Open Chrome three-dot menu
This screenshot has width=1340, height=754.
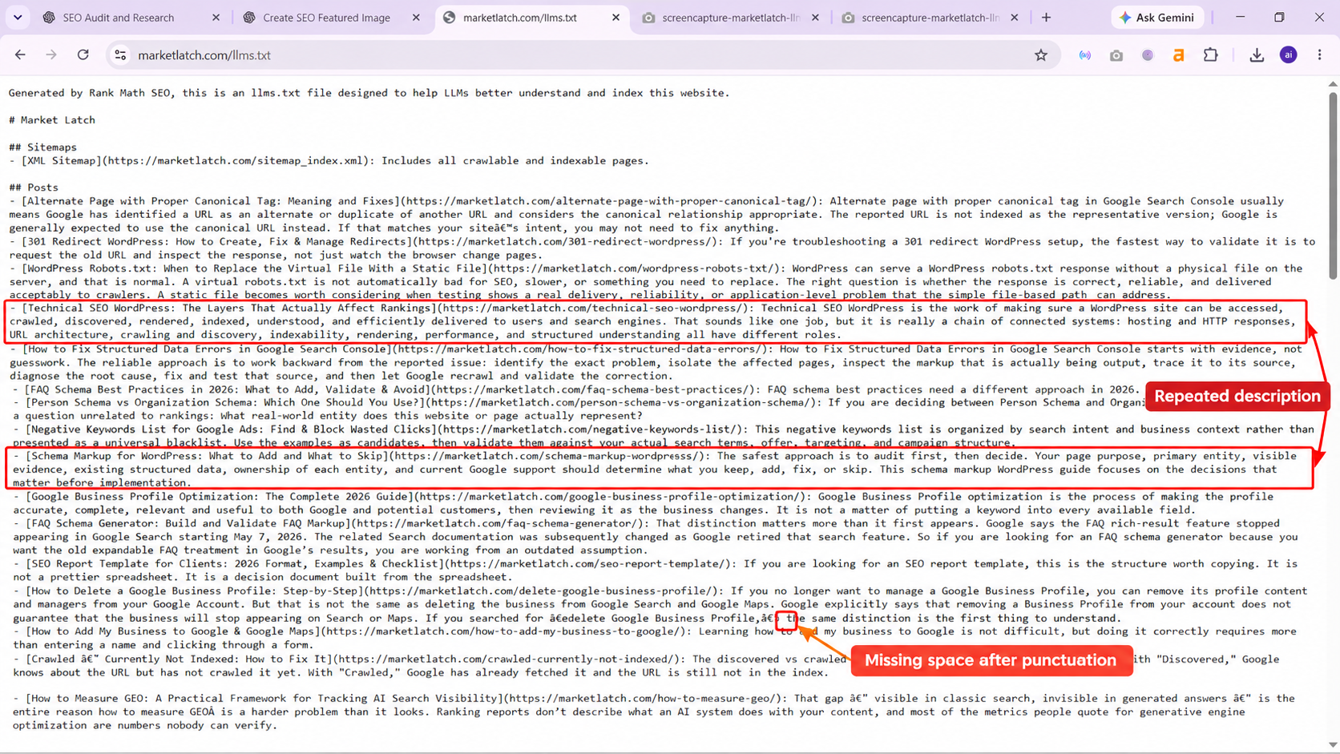(x=1319, y=55)
